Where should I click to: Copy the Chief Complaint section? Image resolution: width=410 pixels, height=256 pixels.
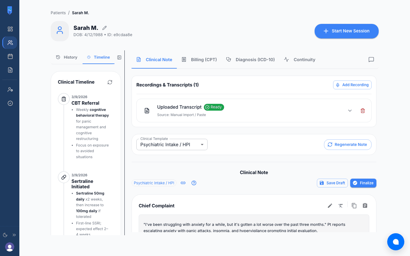click(354, 206)
